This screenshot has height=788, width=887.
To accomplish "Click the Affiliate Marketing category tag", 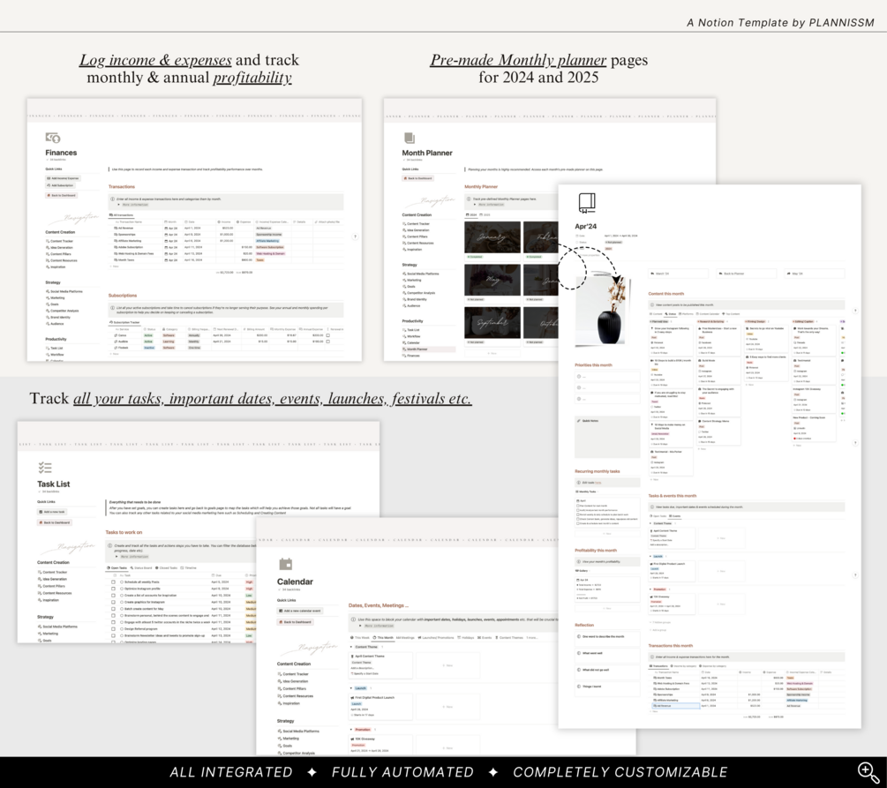I will 267,241.
